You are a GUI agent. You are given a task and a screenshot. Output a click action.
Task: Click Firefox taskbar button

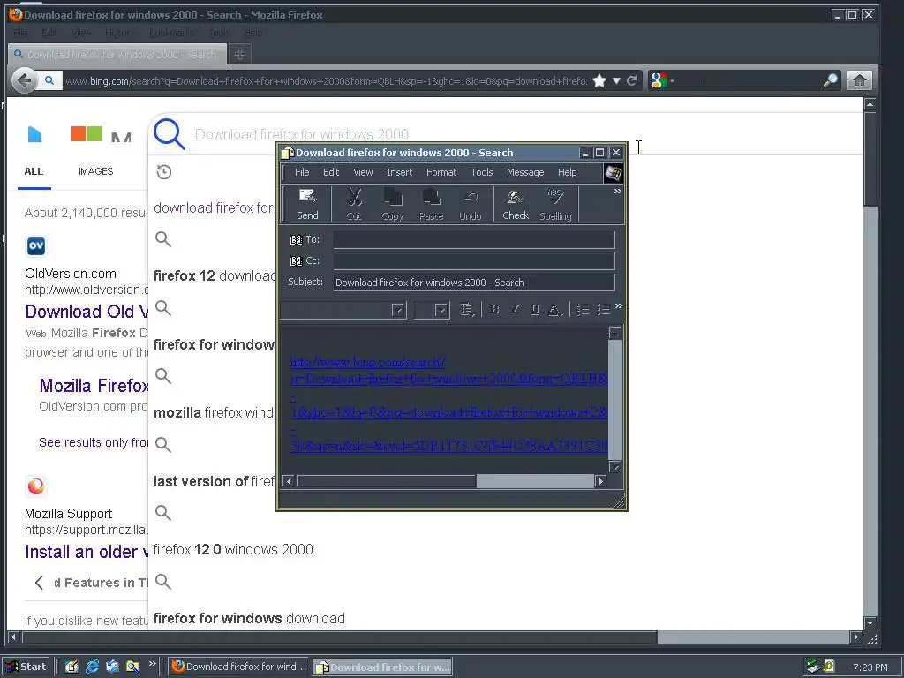tap(238, 667)
